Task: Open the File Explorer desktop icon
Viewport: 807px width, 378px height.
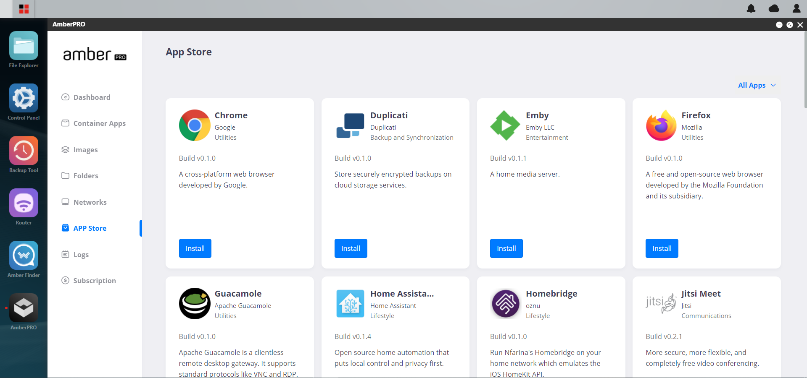Action: [24, 46]
